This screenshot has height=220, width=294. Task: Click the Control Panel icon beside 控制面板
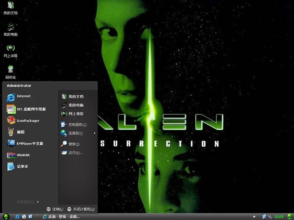(x=63, y=124)
